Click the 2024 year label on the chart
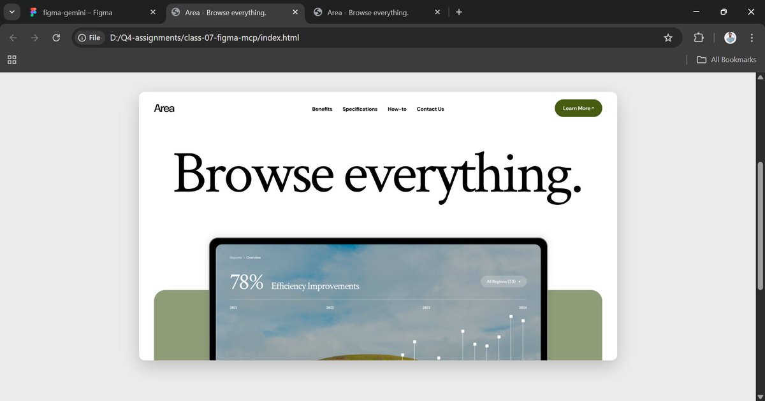765x401 pixels. [523, 307]
